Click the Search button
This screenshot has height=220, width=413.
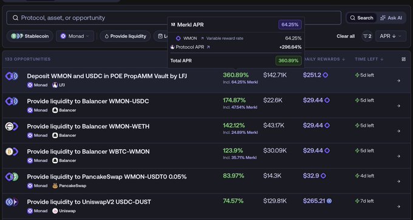coord(361,18)
